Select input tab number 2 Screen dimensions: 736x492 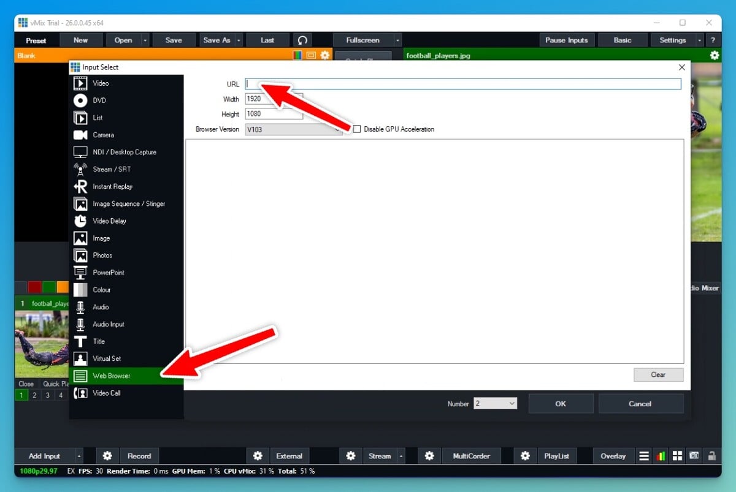[x=33, y=395]
